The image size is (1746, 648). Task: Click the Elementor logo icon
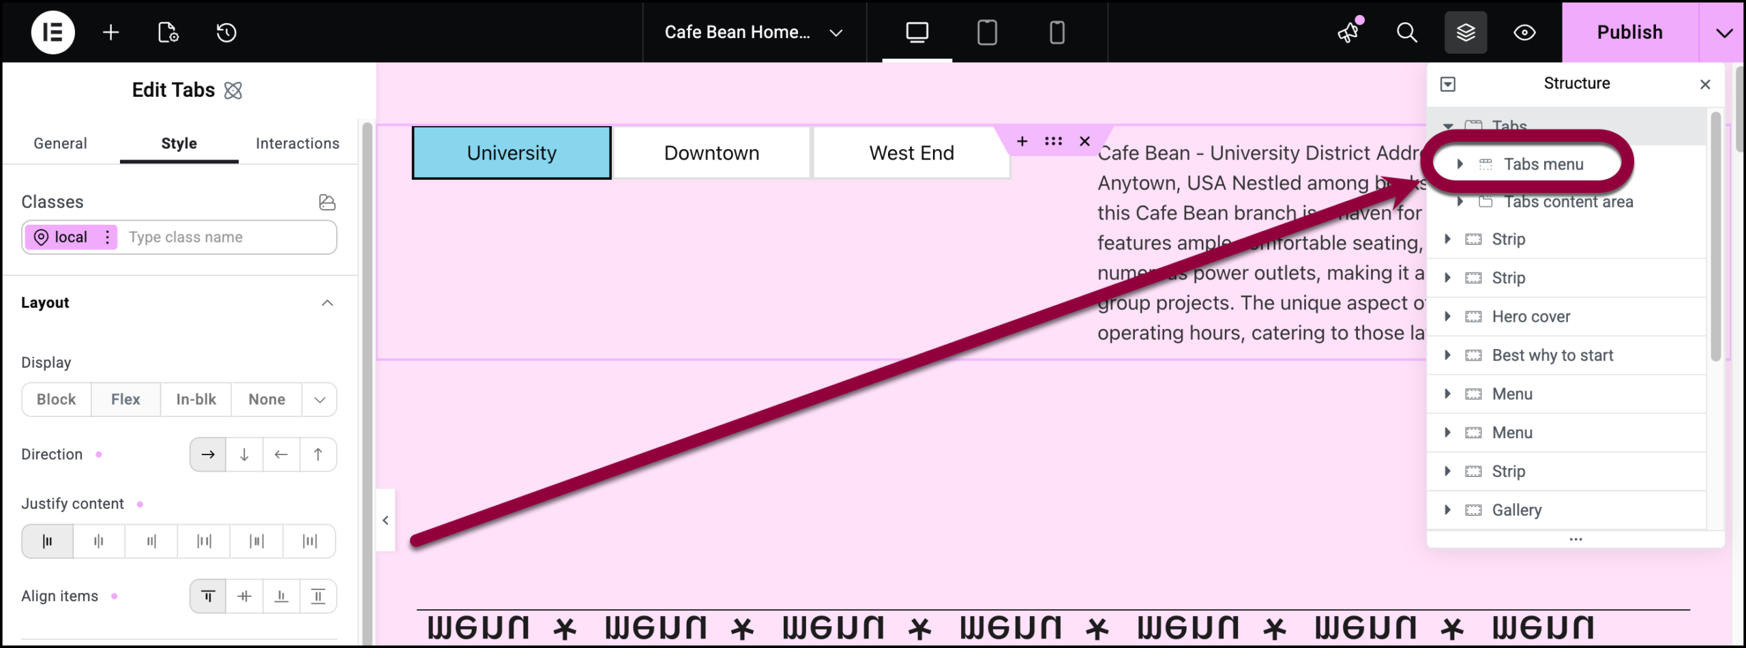pyautogui.click(x=53, y=32)
